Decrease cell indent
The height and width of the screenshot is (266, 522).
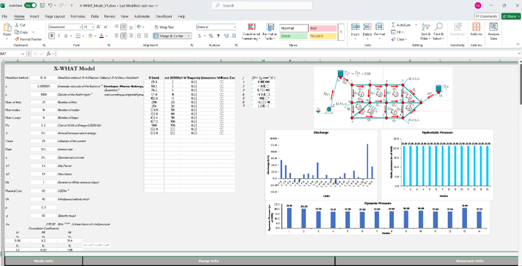click(138, 36)
